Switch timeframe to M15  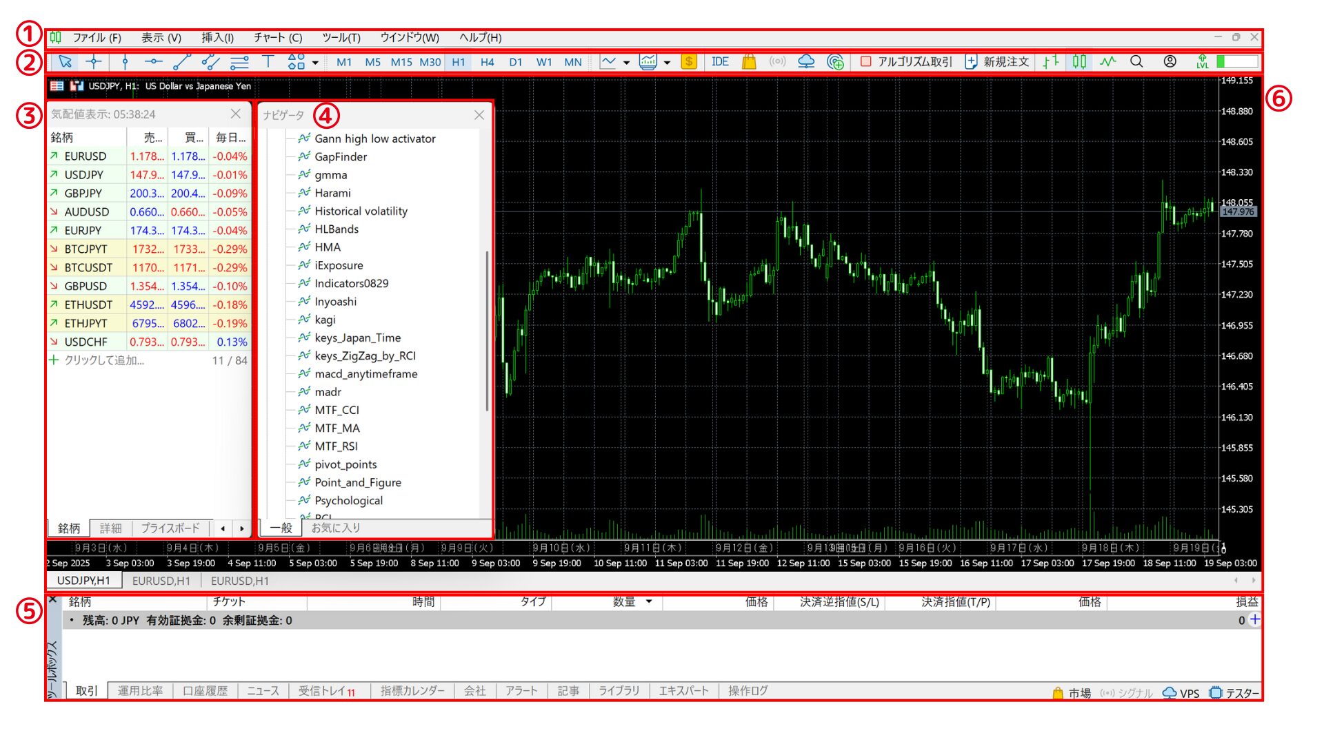point(401,62)
